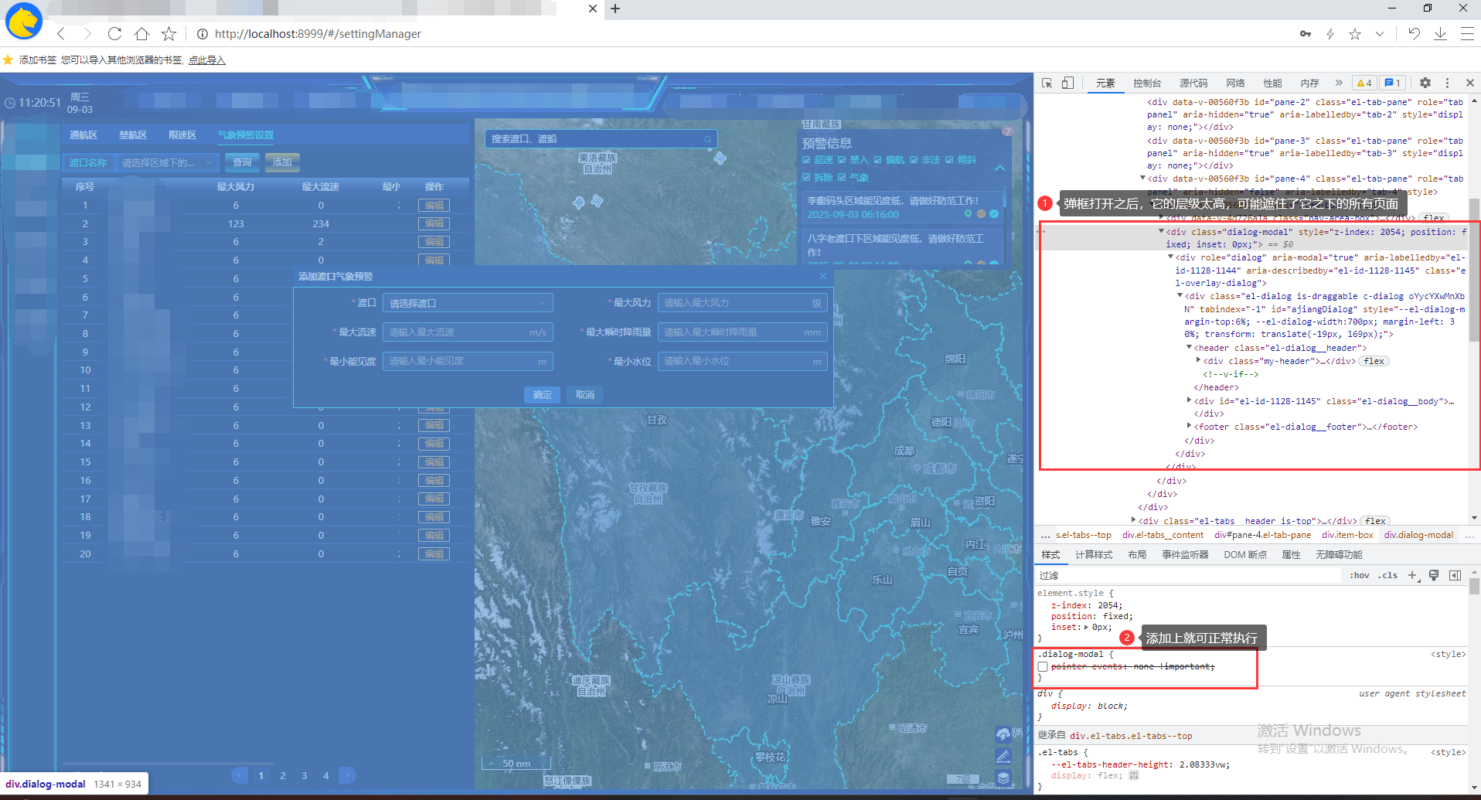Collapse the div.dialog-modal node triangle
This screenshot has width=1481, height=800.
click(x=1161, y=231)
